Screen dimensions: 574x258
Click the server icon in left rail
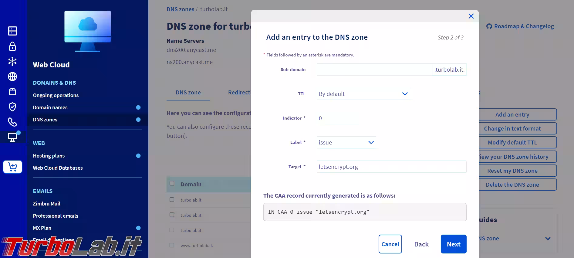coord(12,31)
